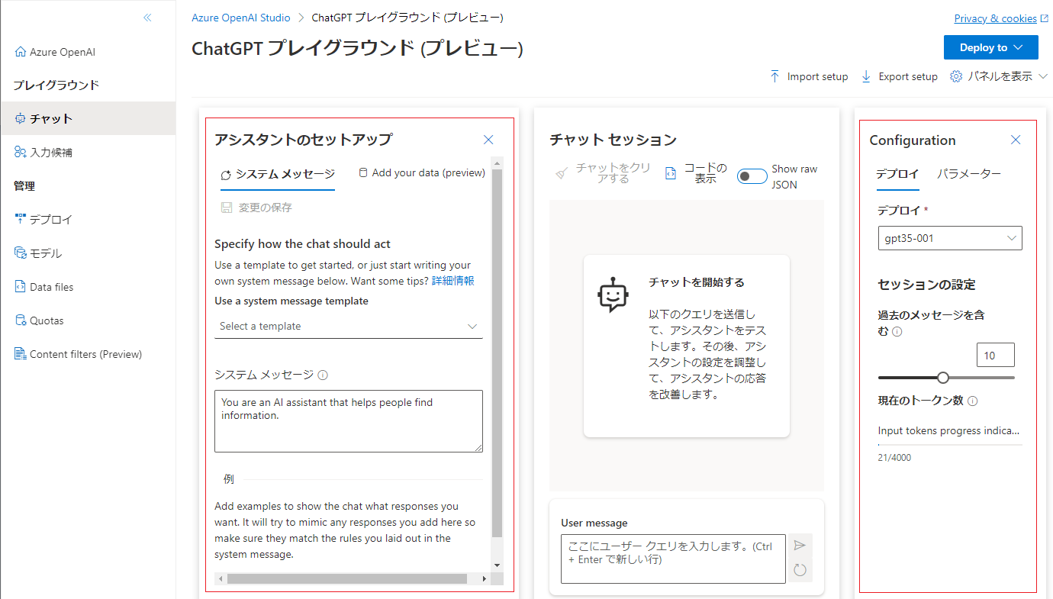The image size is (1053, 599).
Task: Click the Input tokens progress indicator bar
Action: coord(950,444)
